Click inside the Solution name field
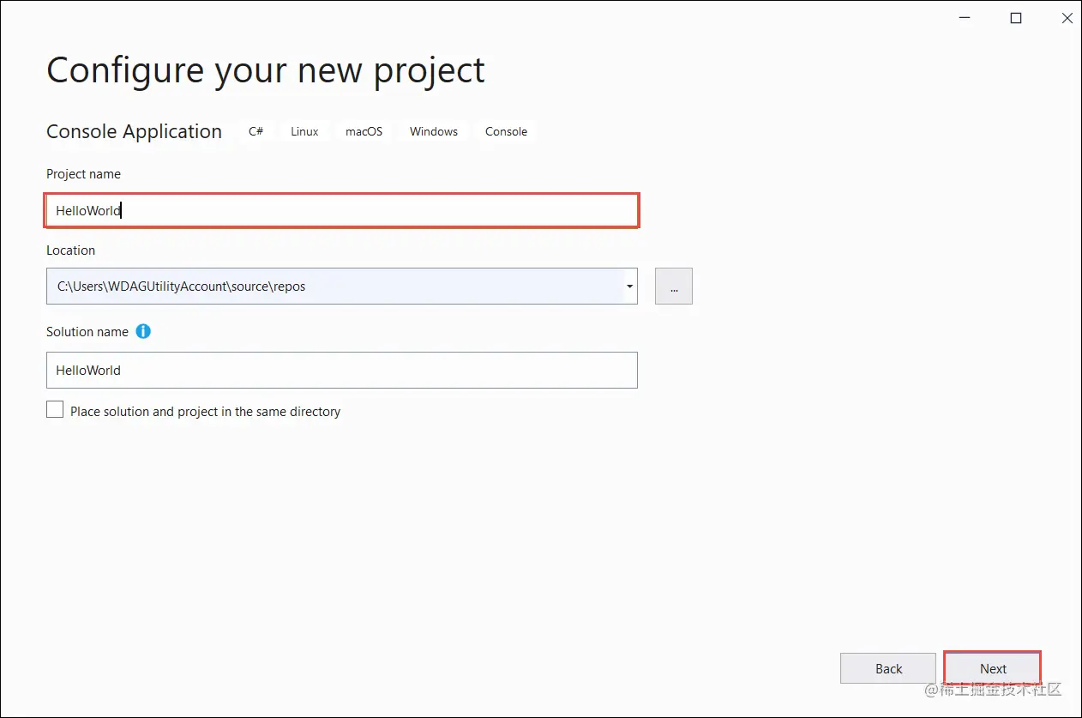 pyautogui.click(x=343, y=370)
